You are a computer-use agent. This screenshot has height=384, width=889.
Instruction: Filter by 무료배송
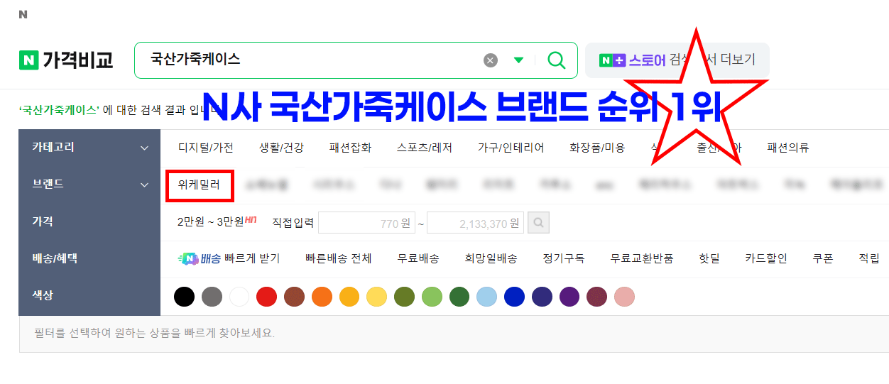click(x=418, y=259)
